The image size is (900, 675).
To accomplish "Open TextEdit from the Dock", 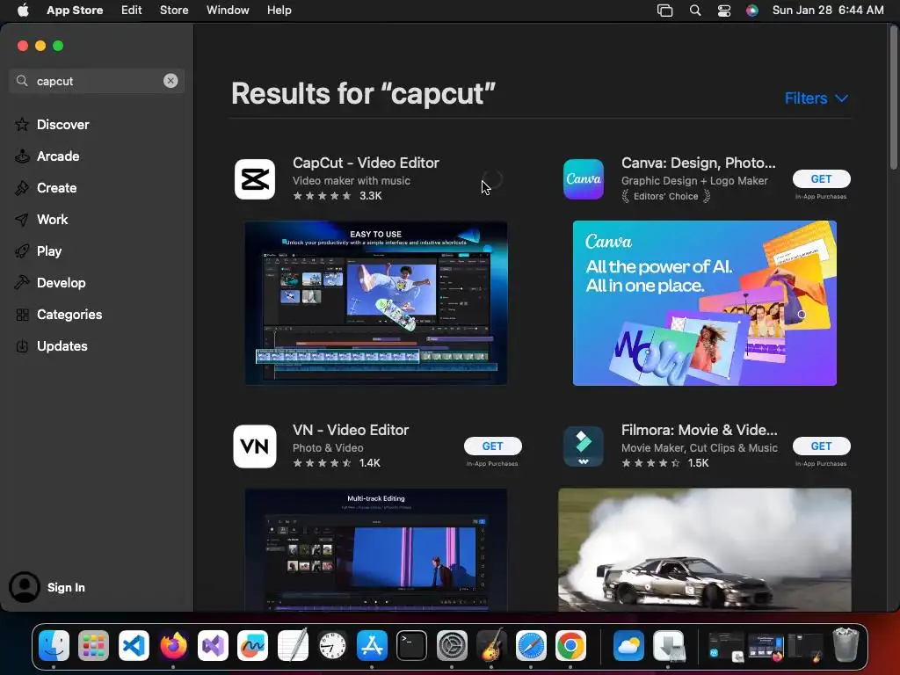I will pos(293,645).
